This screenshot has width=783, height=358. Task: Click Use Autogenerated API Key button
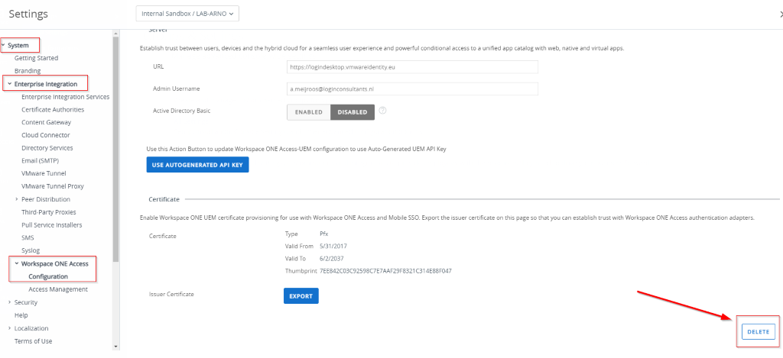[197, 165]
